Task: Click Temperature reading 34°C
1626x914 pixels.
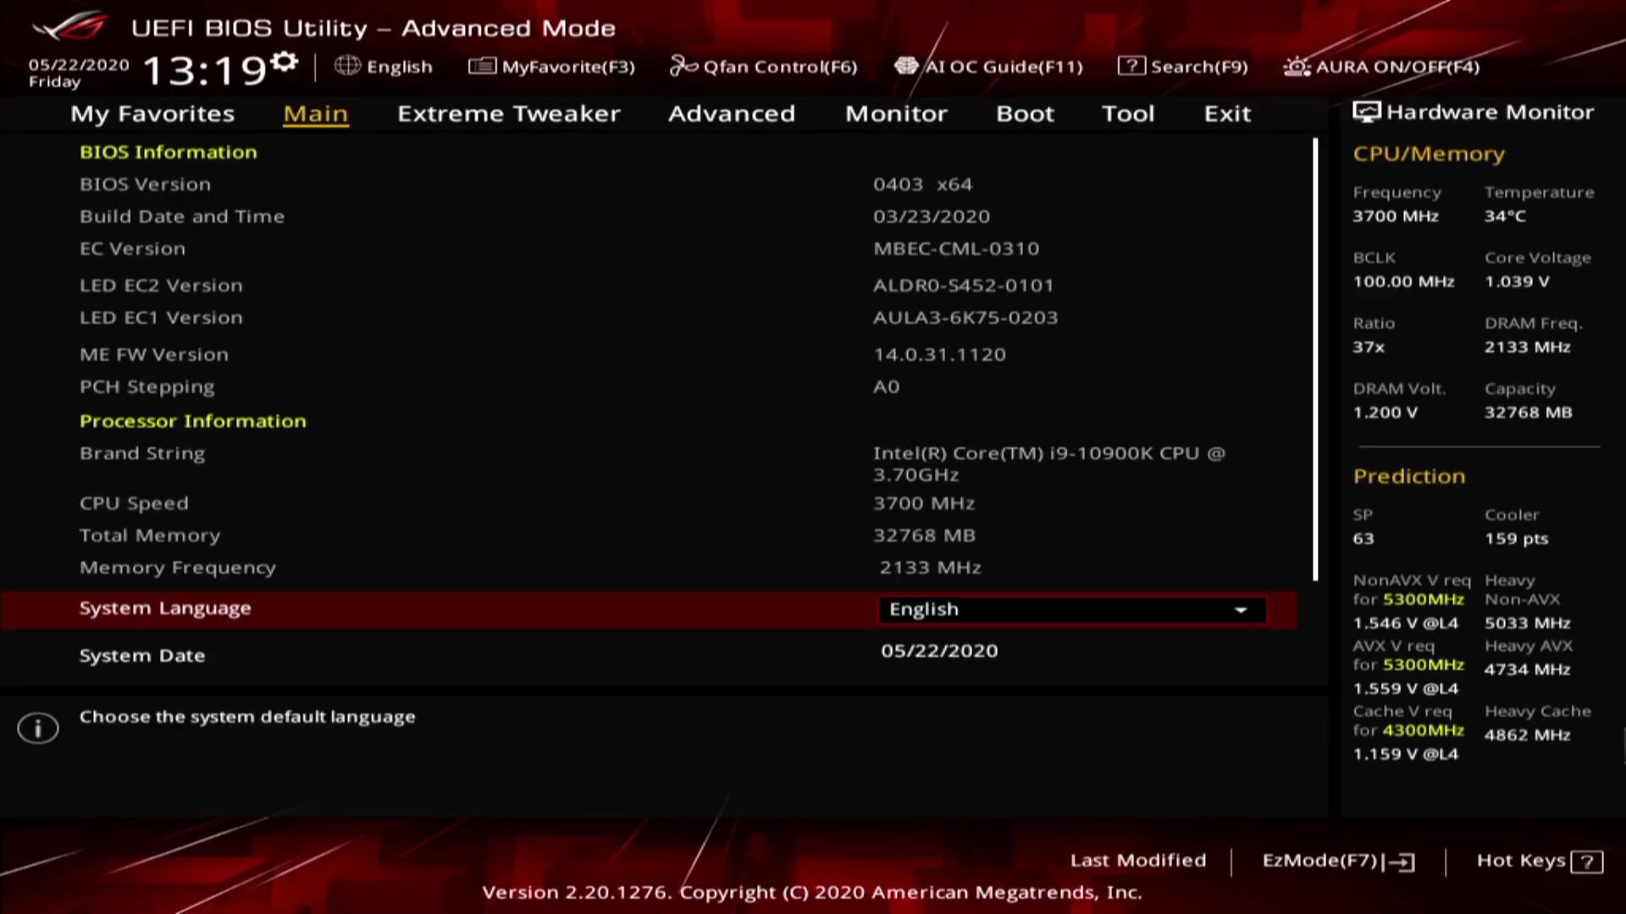Action: pyautogui.click(x=1505, y=217)
